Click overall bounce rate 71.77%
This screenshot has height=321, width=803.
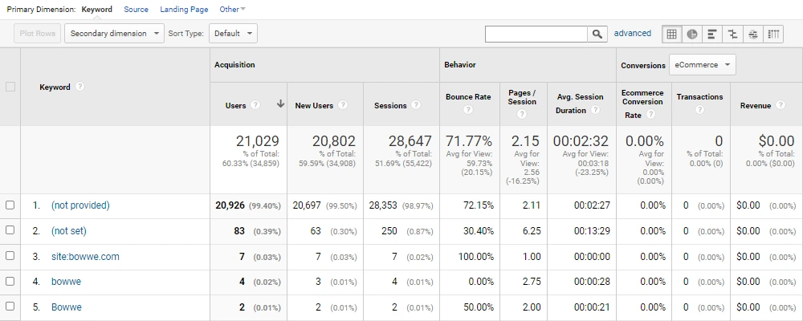click(x=469, y=141)
